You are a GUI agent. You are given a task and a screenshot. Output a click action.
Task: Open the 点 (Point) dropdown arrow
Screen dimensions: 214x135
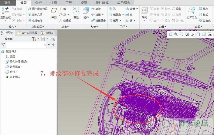point(68,15)
